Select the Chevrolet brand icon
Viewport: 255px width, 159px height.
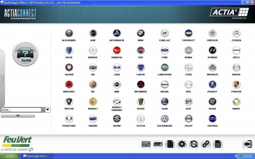(x=188, y=33)
